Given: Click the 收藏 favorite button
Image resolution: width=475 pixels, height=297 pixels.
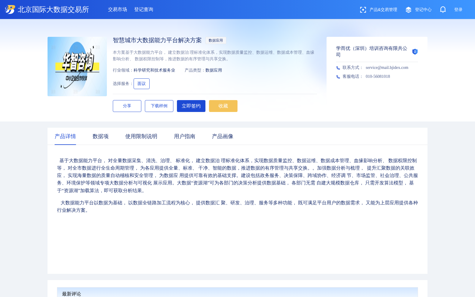Looking at the screenshot, I should pos(223,106).
